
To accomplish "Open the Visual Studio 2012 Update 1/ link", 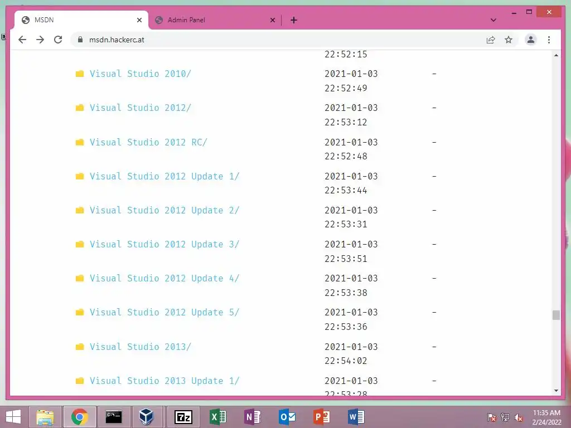I will (x=164, y=176).
